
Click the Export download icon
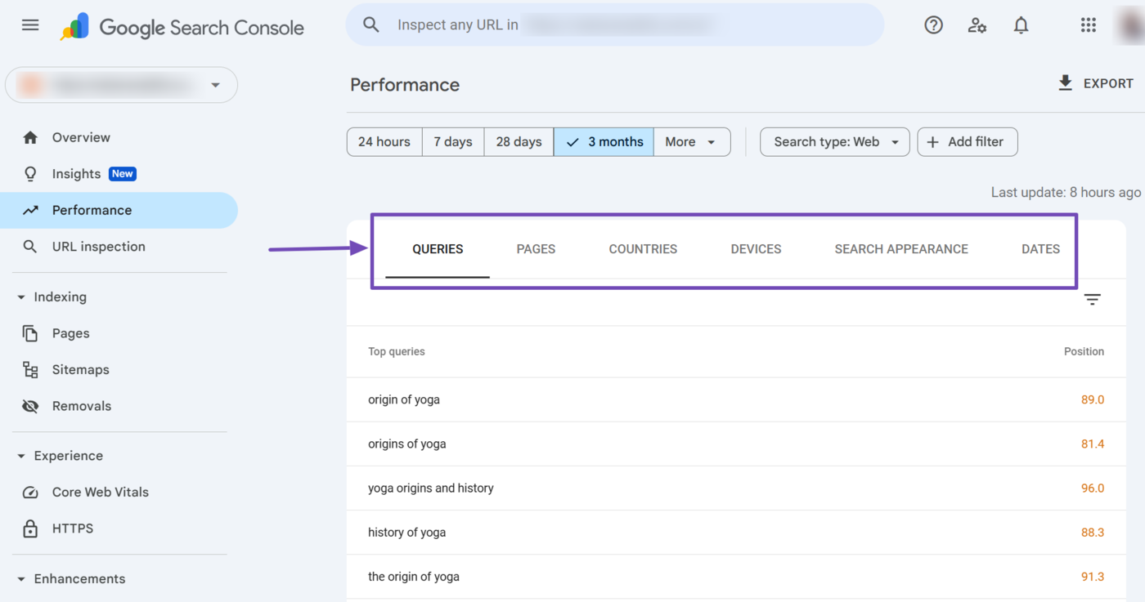click(x=1065, y=83)
